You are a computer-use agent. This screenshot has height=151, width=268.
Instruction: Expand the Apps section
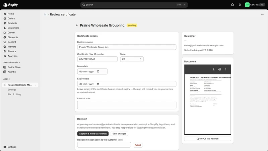coord(7,79)
